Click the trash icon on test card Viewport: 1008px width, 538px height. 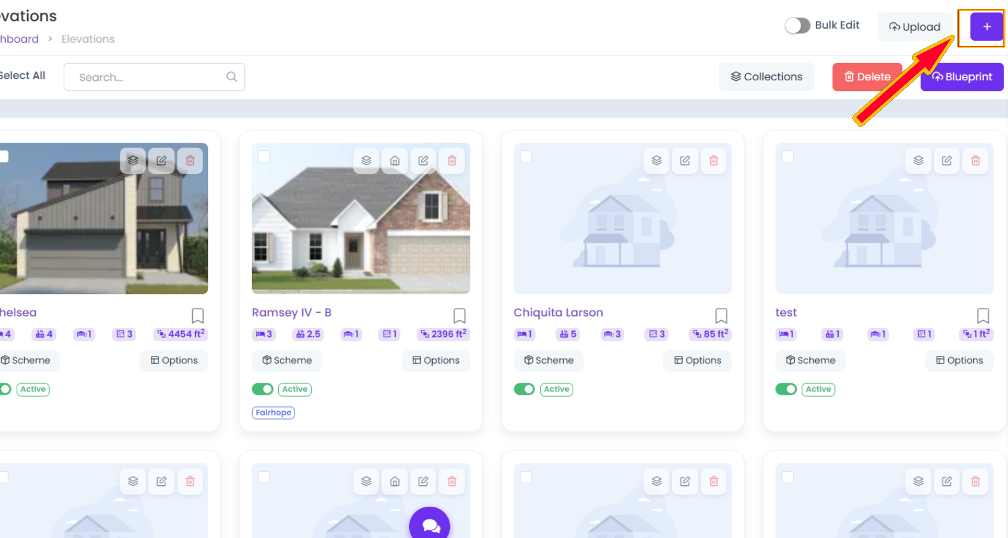tap(976, 160)
